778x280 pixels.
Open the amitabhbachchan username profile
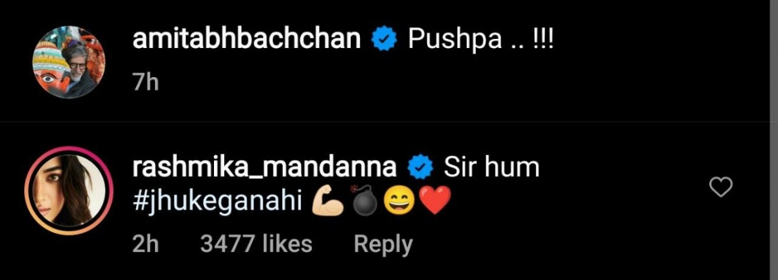pos(246,40)
